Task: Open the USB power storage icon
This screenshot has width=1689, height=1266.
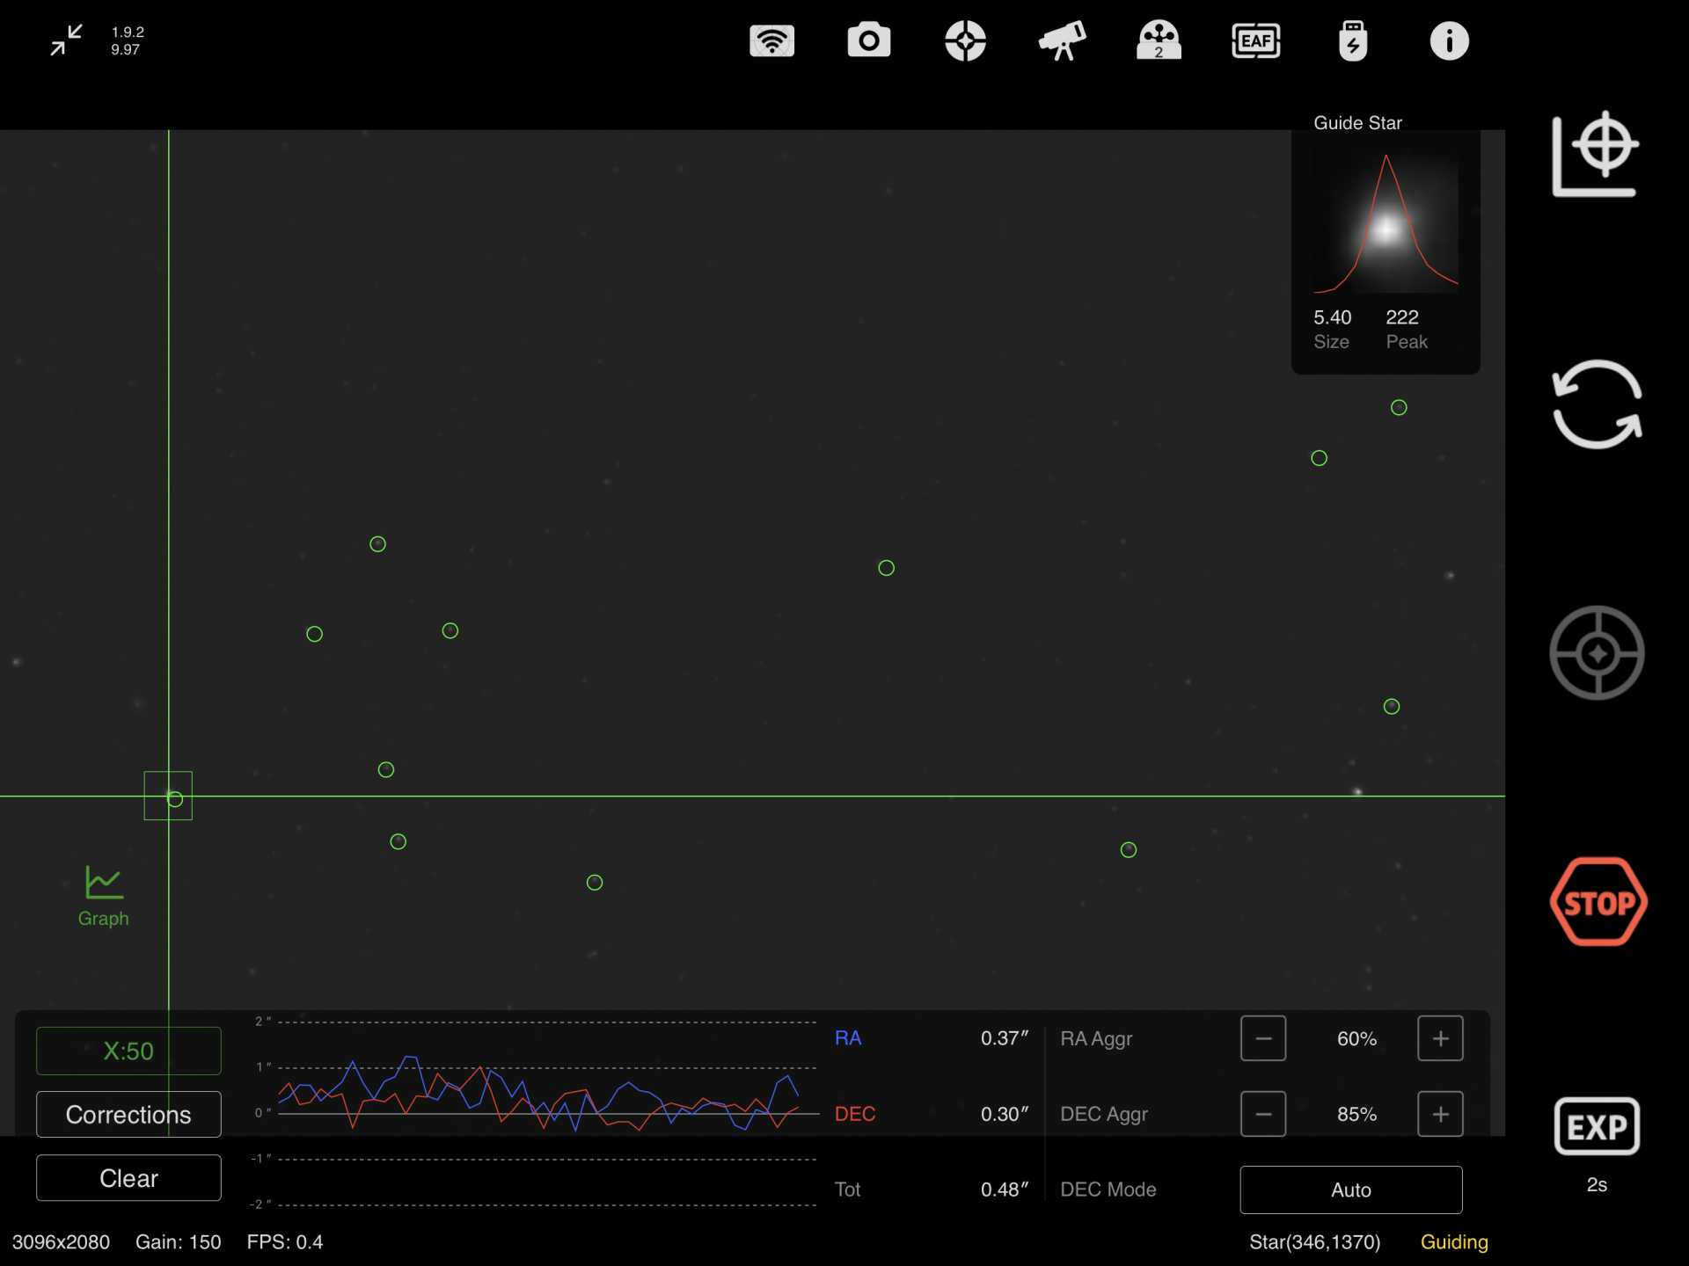Action: pyautogui.click(x=1353, y=40)
